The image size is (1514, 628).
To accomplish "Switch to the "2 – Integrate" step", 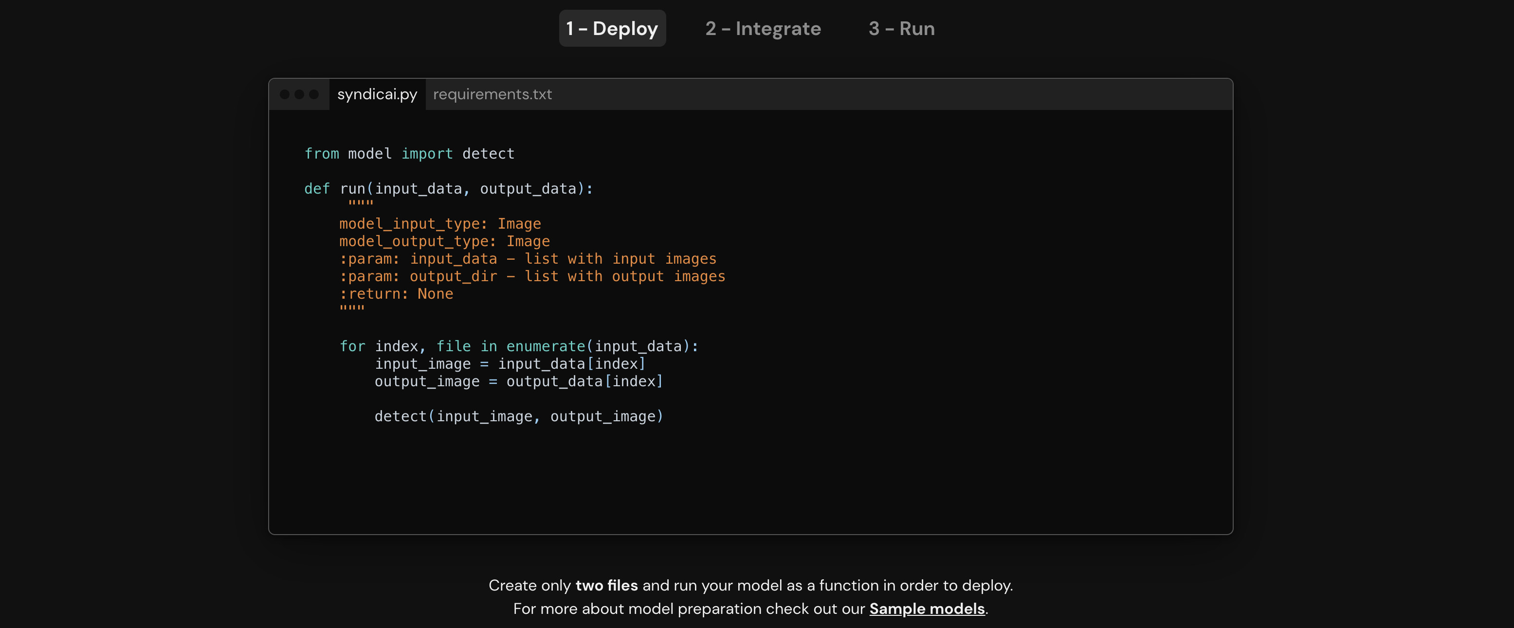I will click(x=763, y=28).
